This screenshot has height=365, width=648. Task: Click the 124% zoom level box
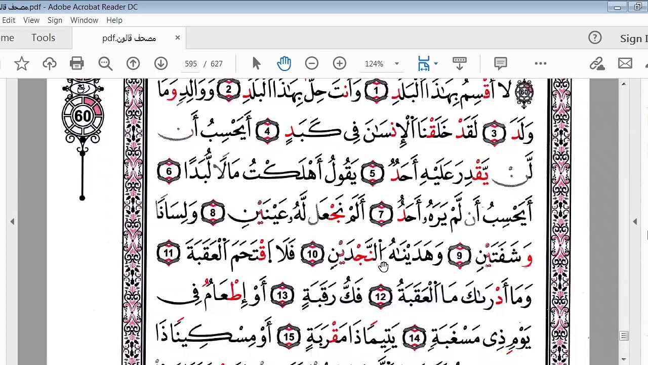pyautogui.click(x=374, y=64)
